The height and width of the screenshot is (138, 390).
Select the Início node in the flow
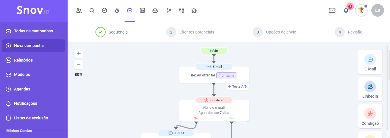[214, 51]
